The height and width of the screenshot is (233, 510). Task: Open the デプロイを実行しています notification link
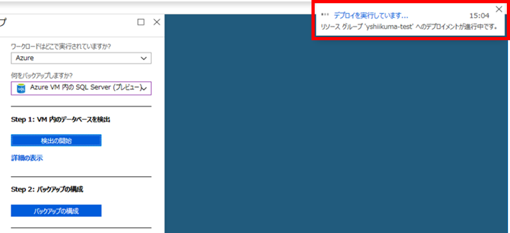point(371,16)
